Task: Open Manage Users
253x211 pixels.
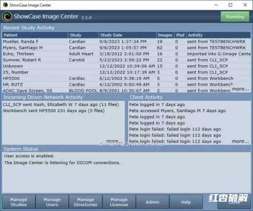Action: [x=52, y=202]
